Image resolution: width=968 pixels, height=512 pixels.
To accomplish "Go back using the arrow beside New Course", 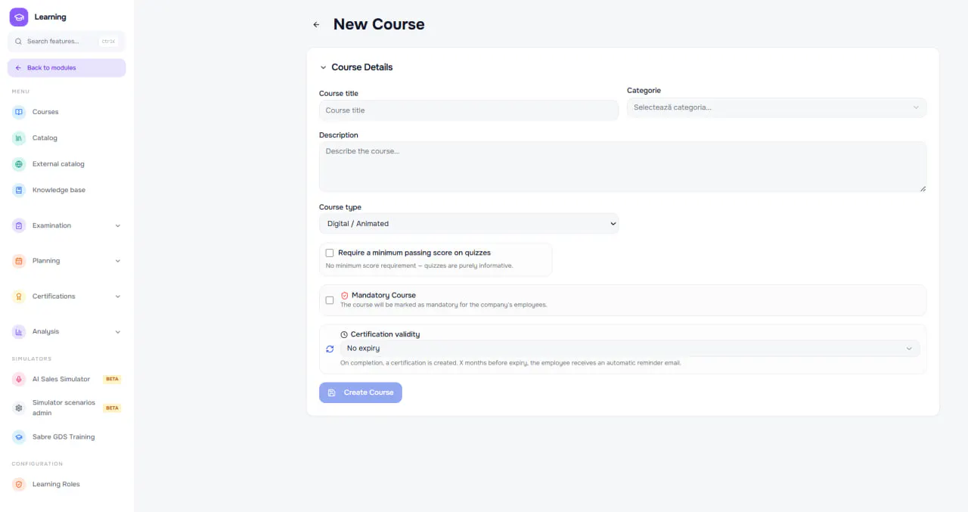I will 316,25.
